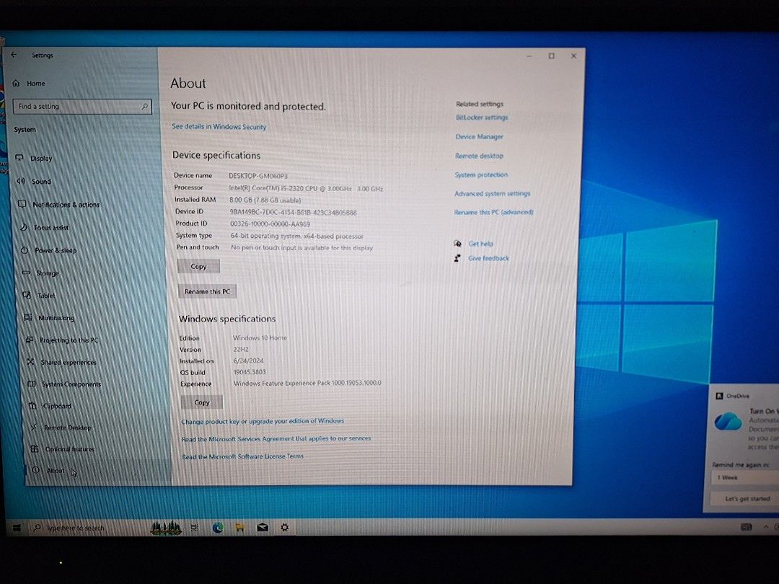Open Settings gear icon on taskbar
The width and height of the screenshot is (779, 584).
(x=285, y=527)
